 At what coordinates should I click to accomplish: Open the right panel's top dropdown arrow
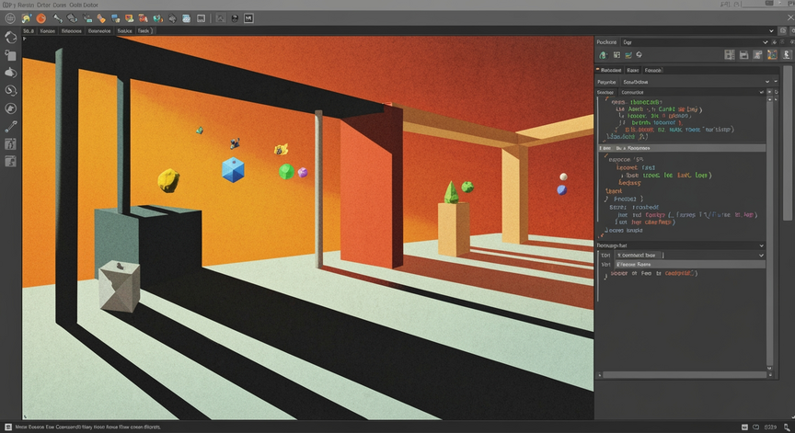(765, 42)
